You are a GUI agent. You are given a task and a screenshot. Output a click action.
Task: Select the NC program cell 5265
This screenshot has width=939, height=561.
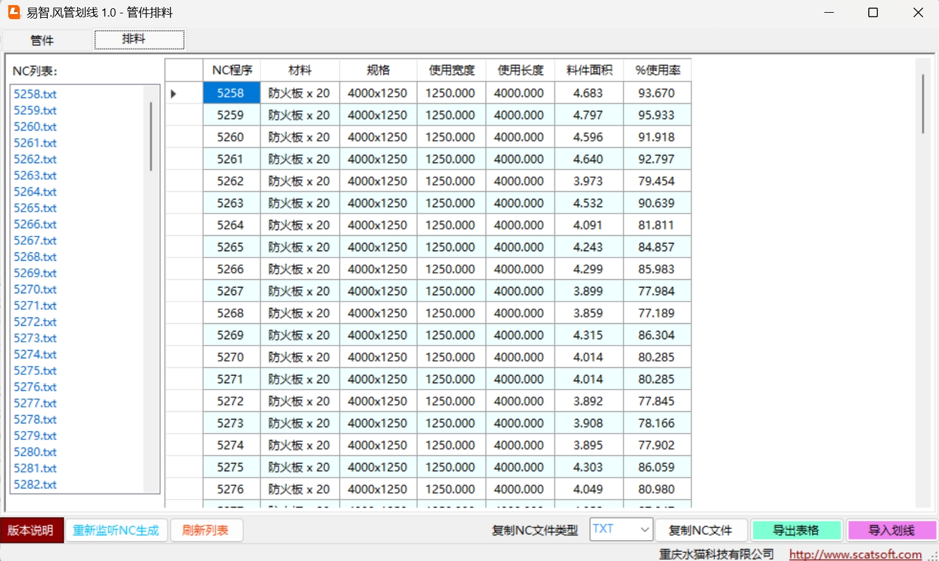[231, 247]
